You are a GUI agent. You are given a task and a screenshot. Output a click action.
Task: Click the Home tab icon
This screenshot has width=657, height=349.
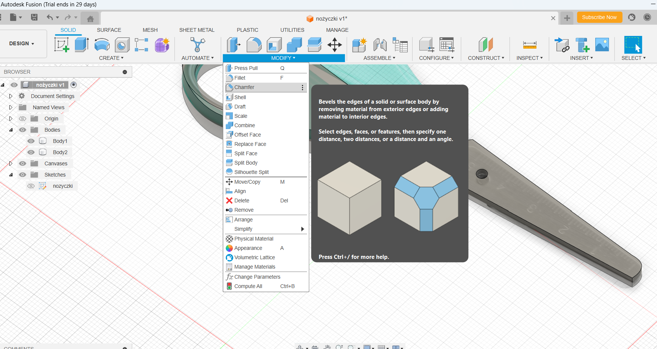(90, 18)
